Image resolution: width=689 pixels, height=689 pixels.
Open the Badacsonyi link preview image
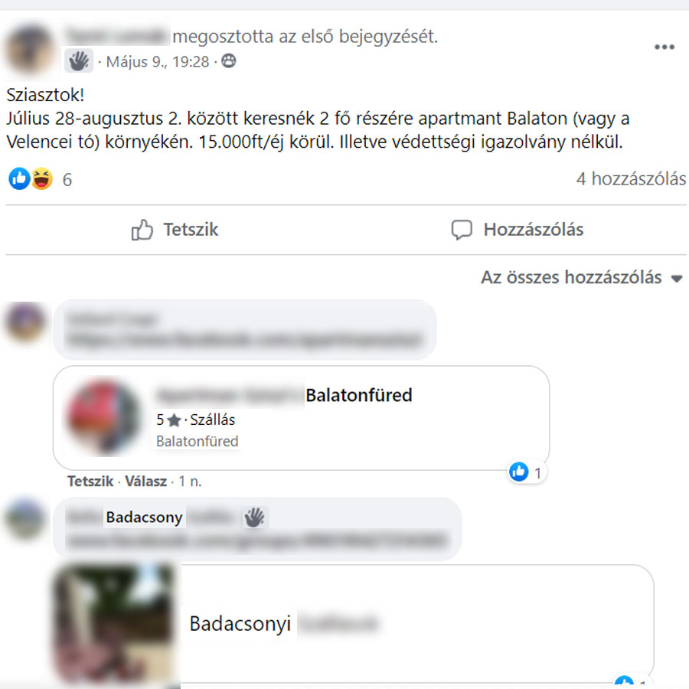(x=116, y=624)
